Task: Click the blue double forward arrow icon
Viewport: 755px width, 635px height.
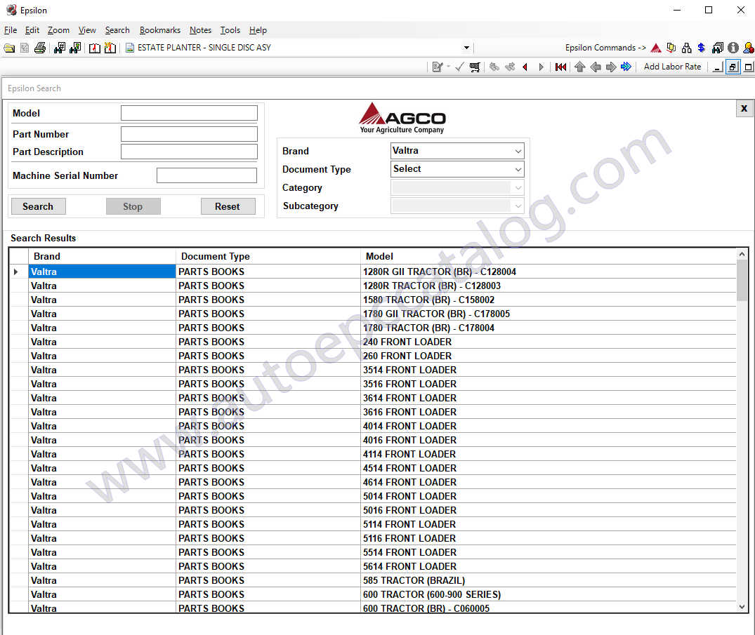Action: [x=626, y=67]
